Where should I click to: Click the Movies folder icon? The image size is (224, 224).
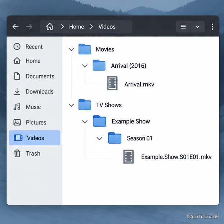click(x=85, y=49)
